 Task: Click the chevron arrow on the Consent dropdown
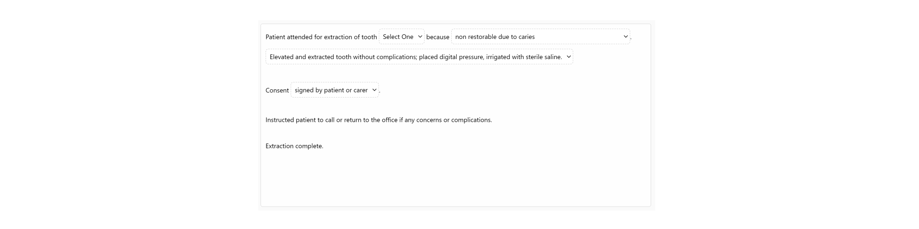374,90
